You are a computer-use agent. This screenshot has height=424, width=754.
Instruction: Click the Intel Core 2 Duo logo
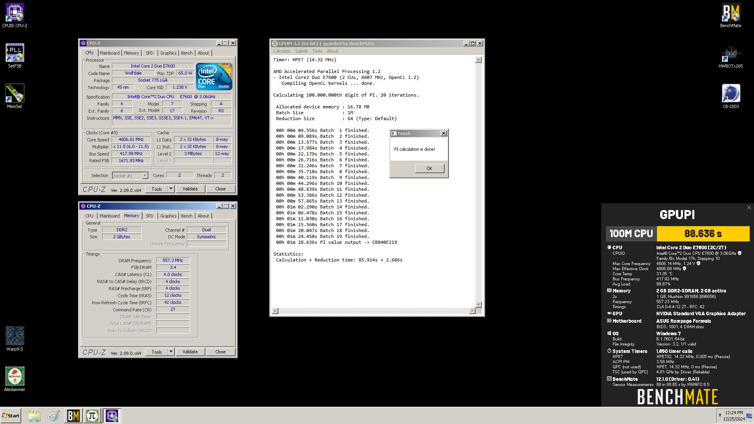pyautogui.click(x=214, y=77)
